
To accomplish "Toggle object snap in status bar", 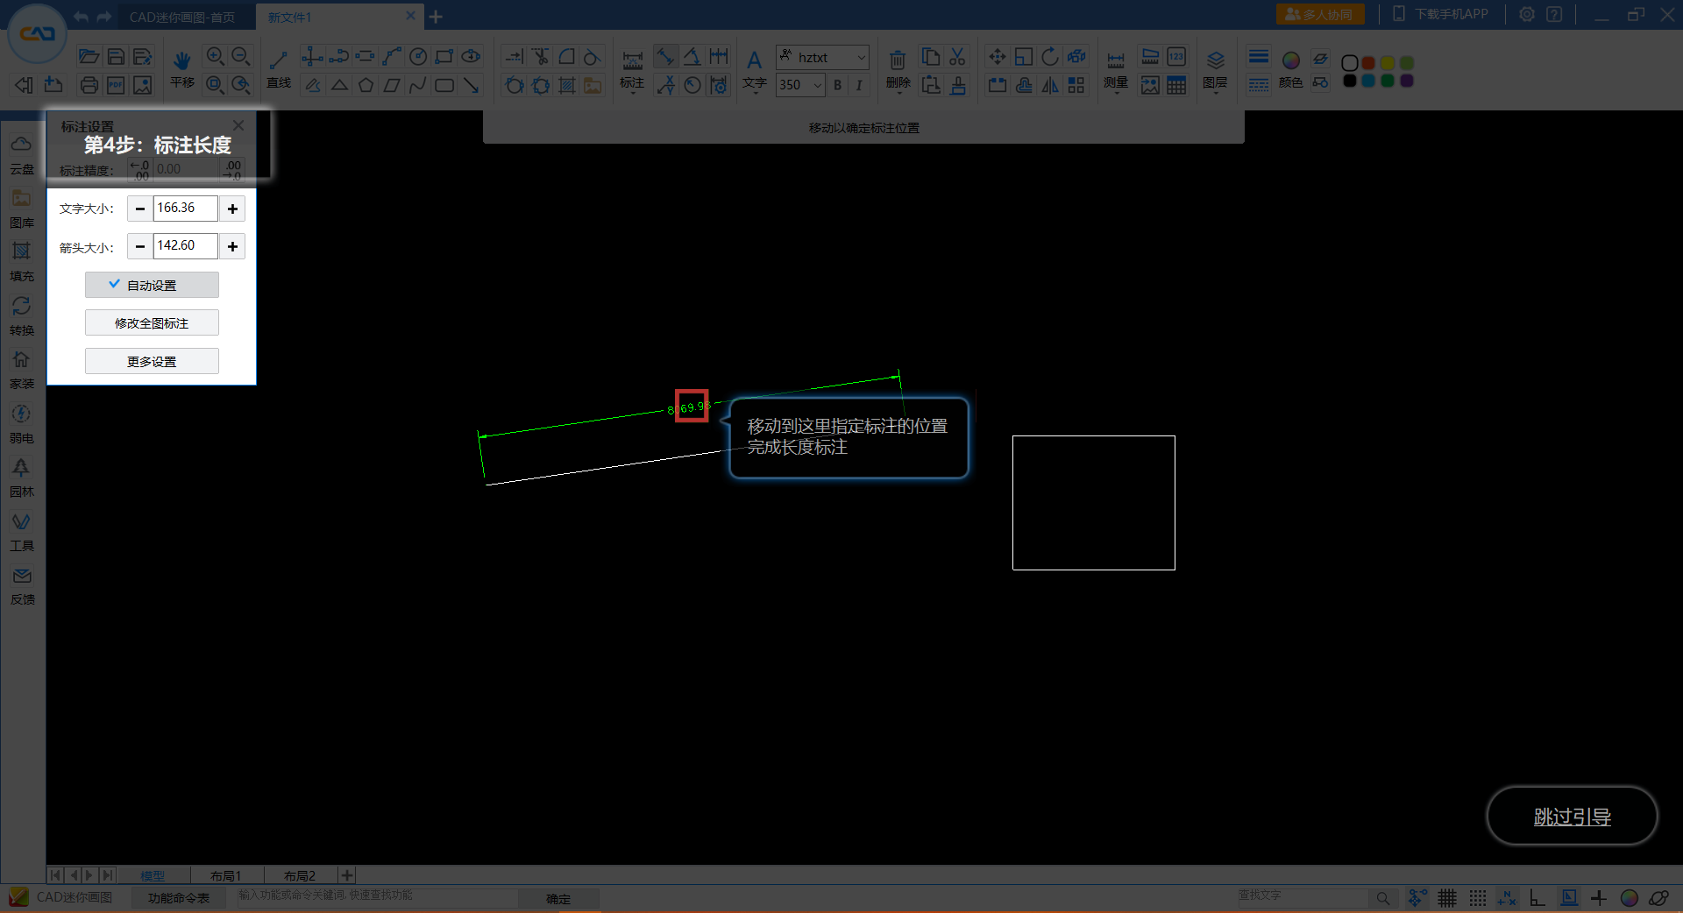I will (x=1569, y=898).
